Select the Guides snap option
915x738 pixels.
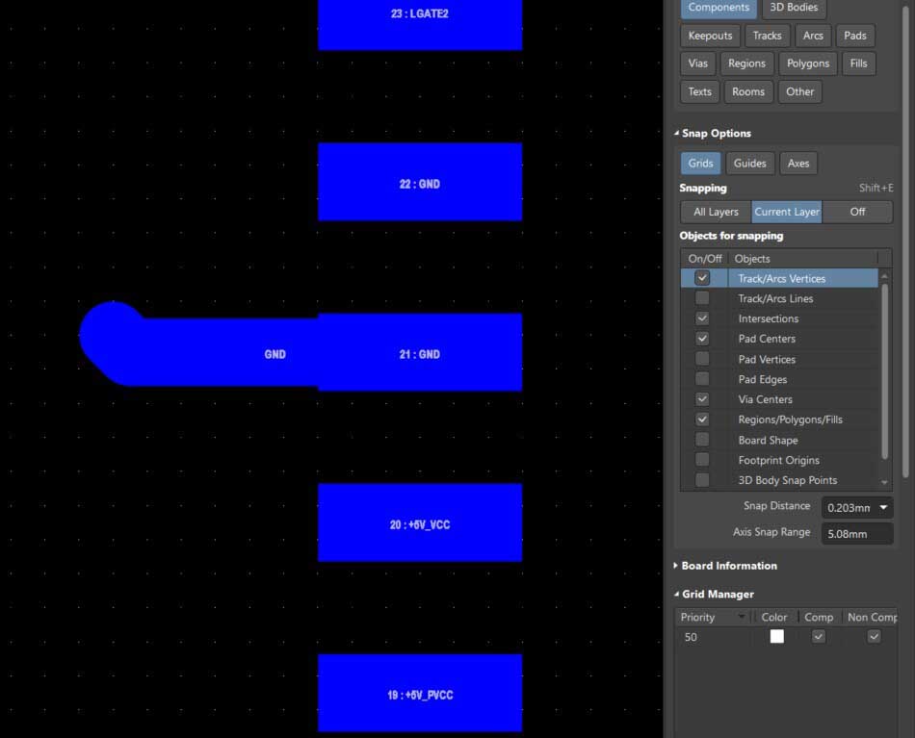pyautogui.click(x=749, y=164)
